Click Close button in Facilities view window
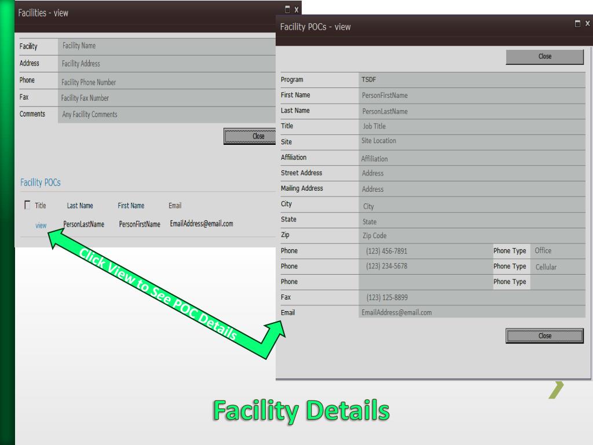 coord(250,136)
